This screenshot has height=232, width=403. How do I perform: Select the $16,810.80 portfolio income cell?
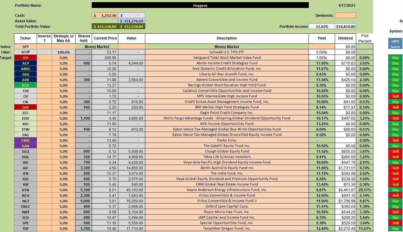pos(346,27)
